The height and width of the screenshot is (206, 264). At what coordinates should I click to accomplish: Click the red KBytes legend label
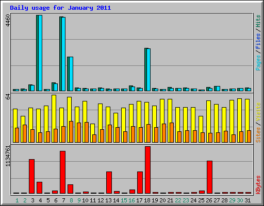point(258,185)
